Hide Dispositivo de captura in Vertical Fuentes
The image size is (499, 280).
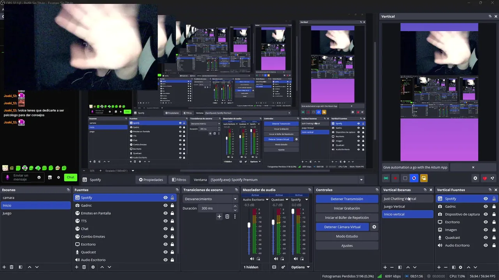486,214
